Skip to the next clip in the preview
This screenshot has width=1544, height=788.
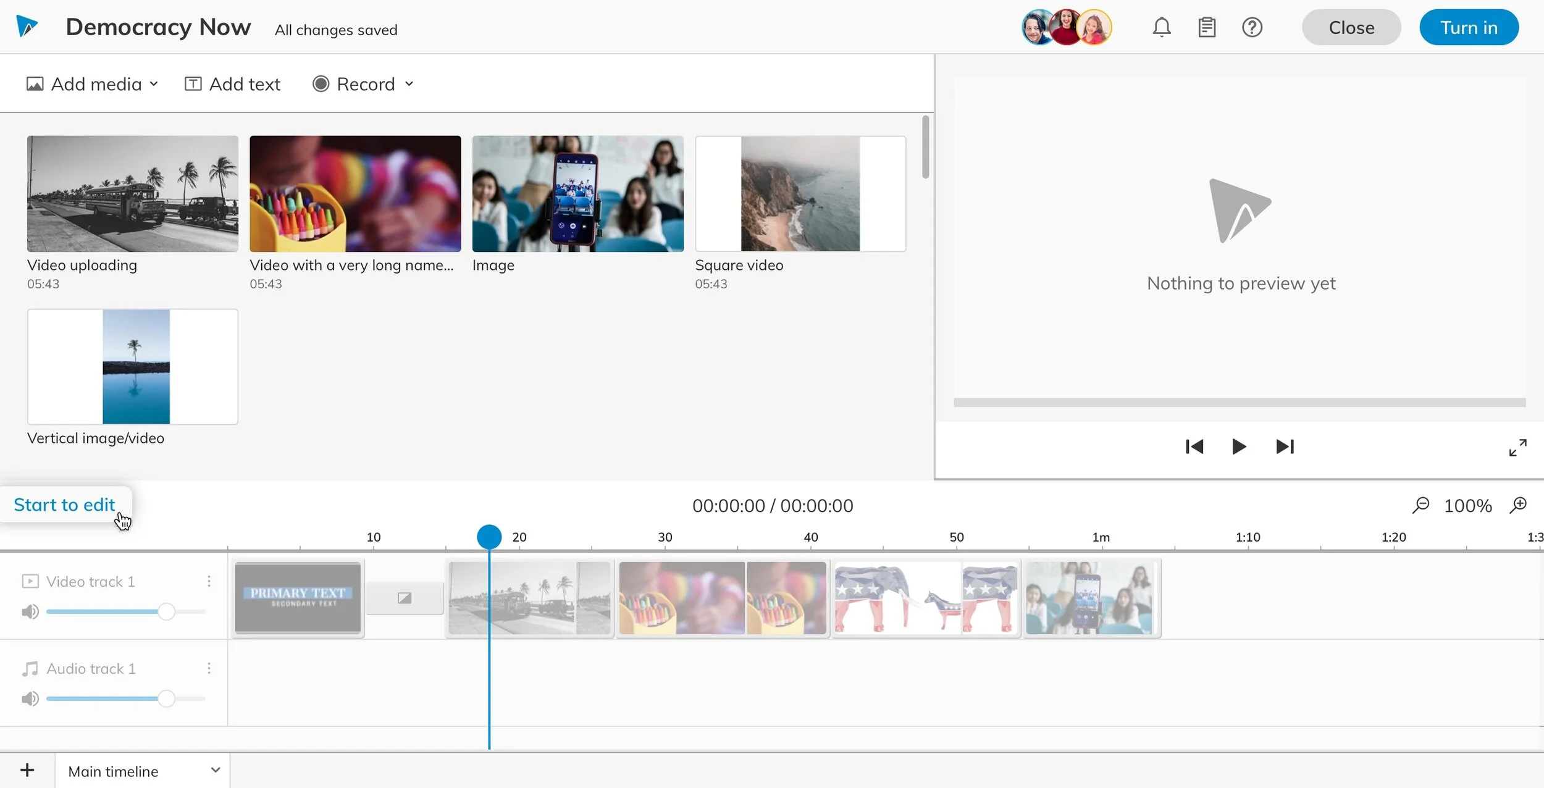coord(1285,446)
